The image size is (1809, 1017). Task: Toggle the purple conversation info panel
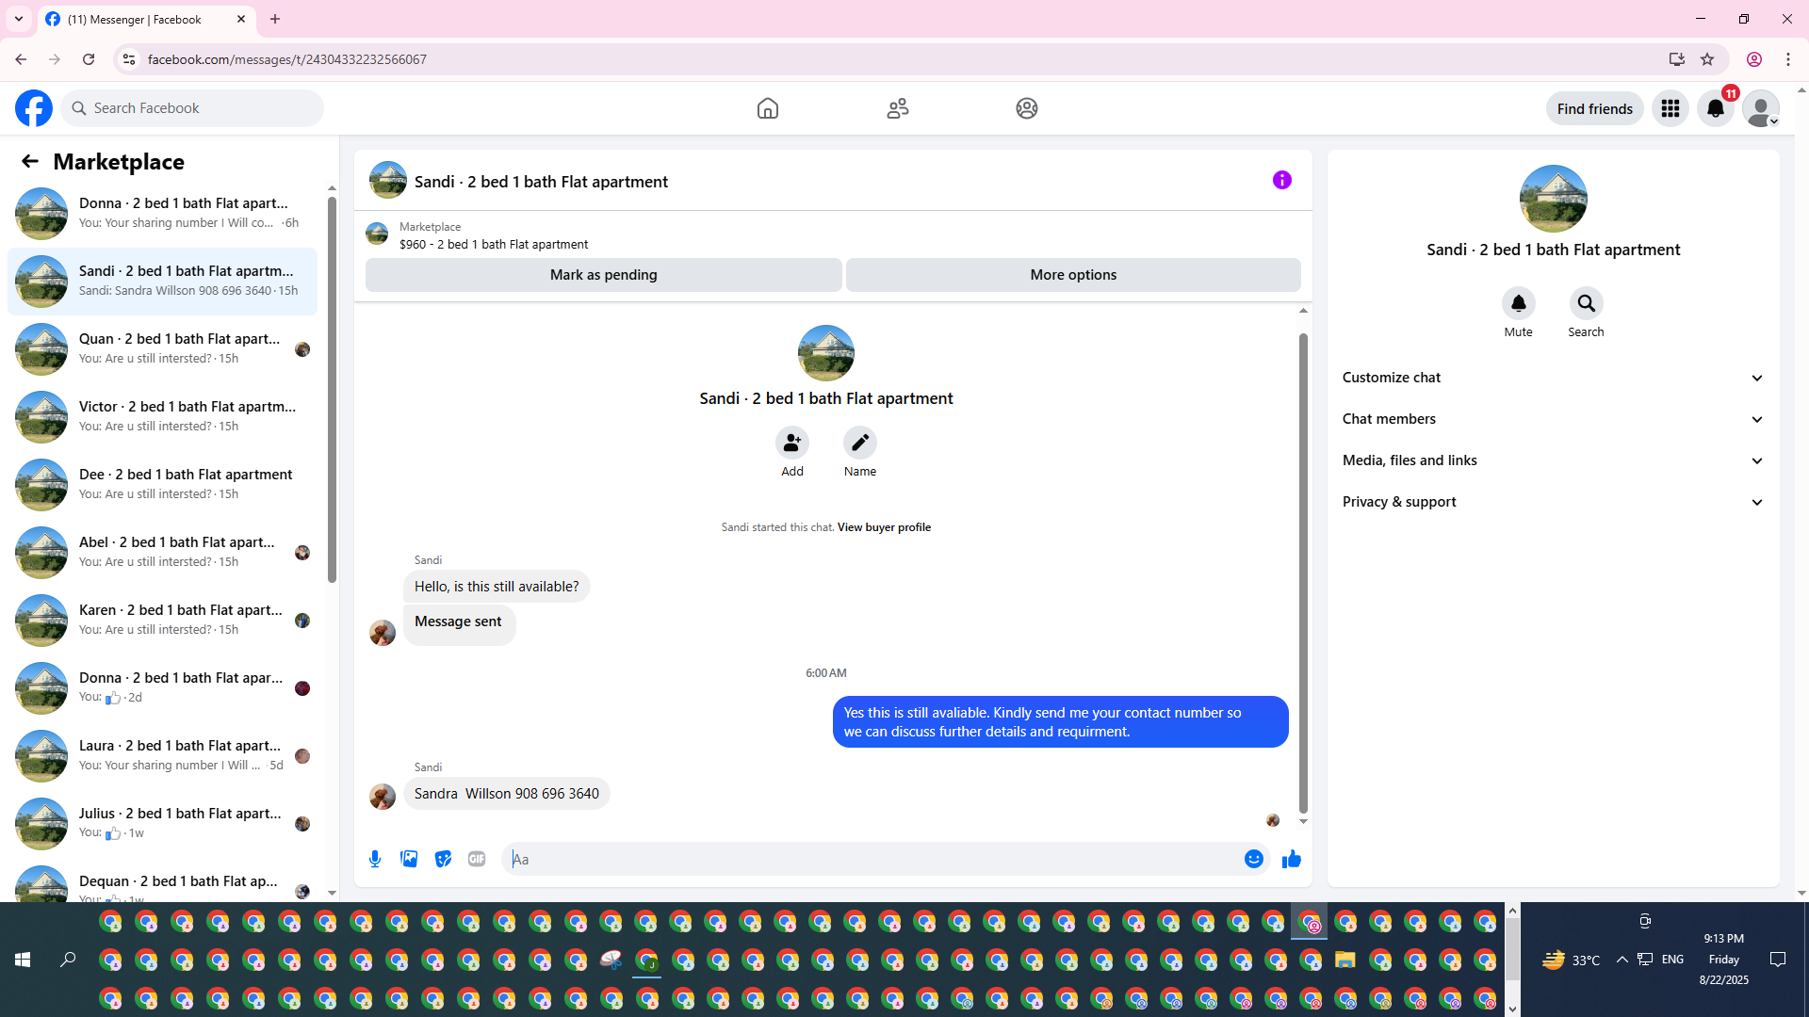[x=1281, y=180]
